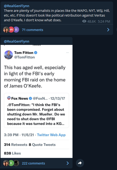Screen dimensions: 117x170
Task: Click Tom Fitton's profile avatar
Action: coord(8,55)
